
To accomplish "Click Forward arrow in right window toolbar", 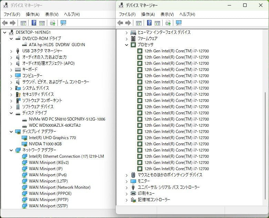I will point(128,23).
